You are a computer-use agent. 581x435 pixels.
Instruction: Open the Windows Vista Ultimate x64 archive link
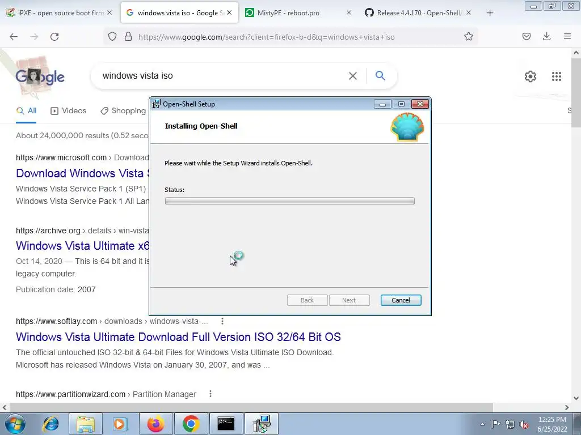tap(82, 246)
